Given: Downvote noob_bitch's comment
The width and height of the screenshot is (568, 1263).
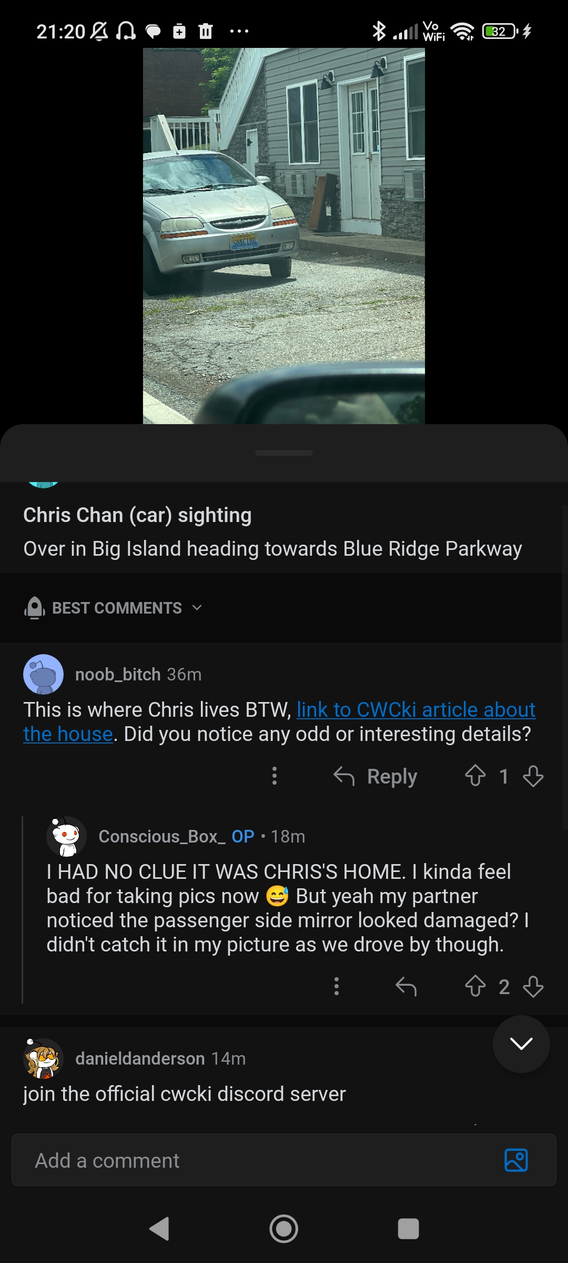Looking at the screenshot, I should click(x=533, y=776).
